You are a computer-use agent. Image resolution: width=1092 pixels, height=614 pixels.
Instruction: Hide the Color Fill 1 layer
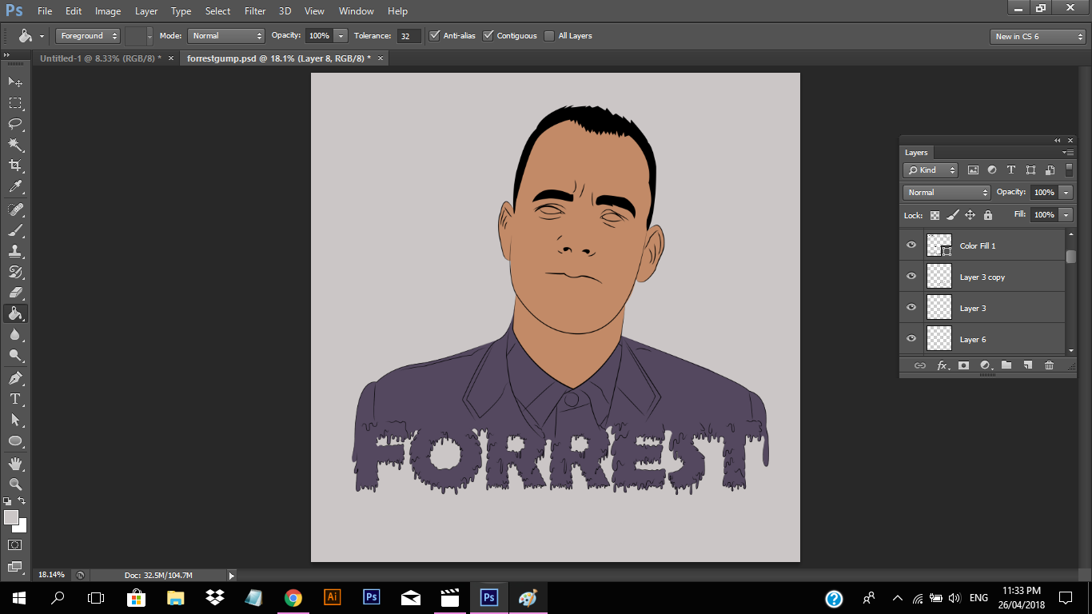click(x=911, y=245)
